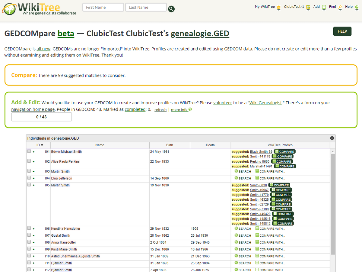
Task: Open the volunteer link
Action: (x=223, y=103)
